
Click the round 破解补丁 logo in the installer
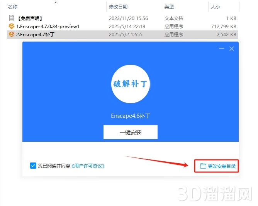[x=131, y=84]
